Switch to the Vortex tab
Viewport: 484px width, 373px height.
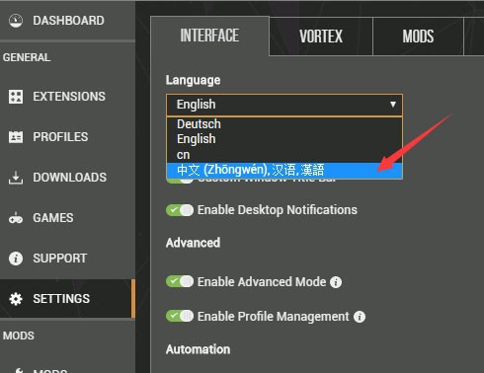coord(321,37)
